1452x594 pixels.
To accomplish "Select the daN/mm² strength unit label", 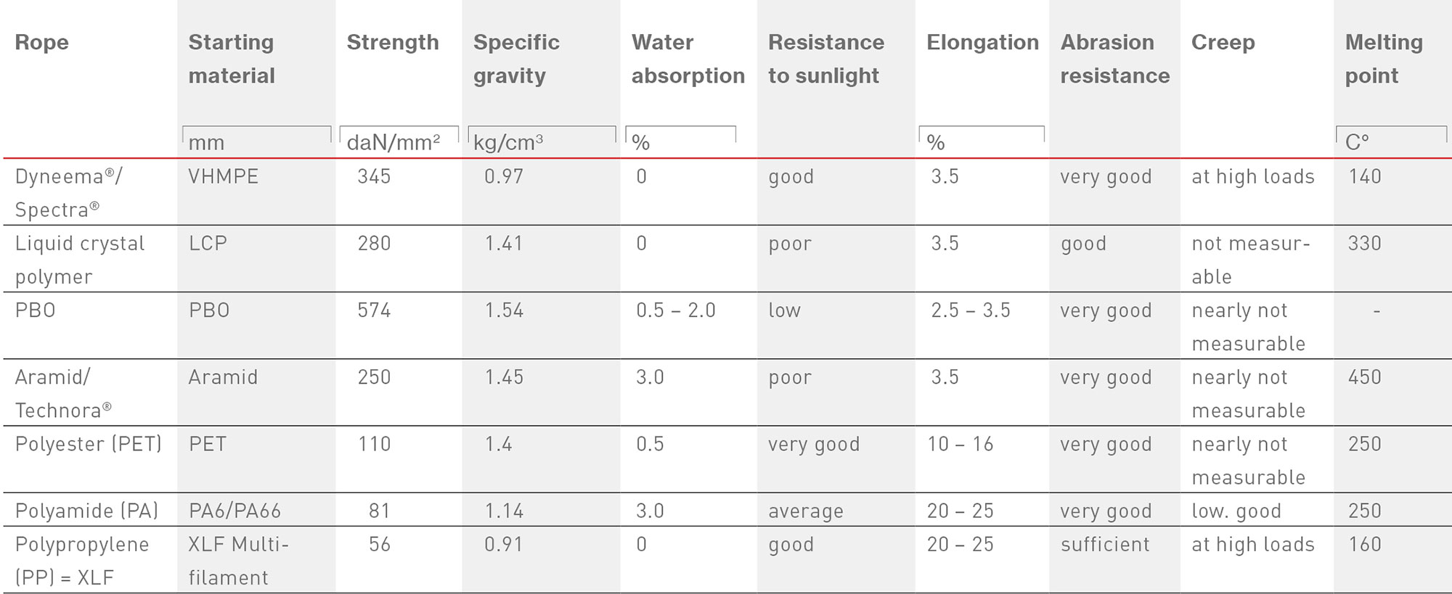I will 393,142.
